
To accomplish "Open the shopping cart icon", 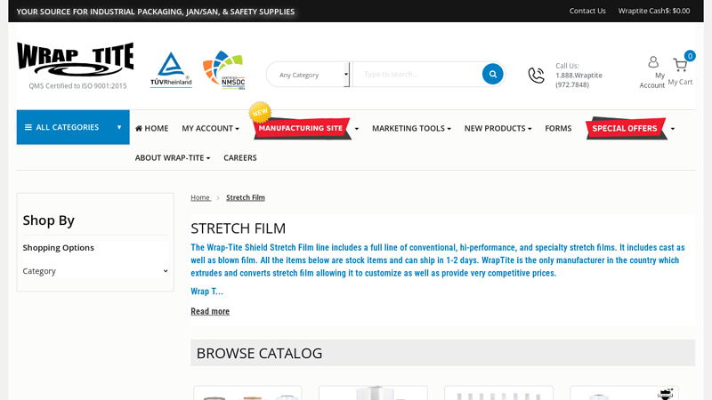I will coord(679,65).
